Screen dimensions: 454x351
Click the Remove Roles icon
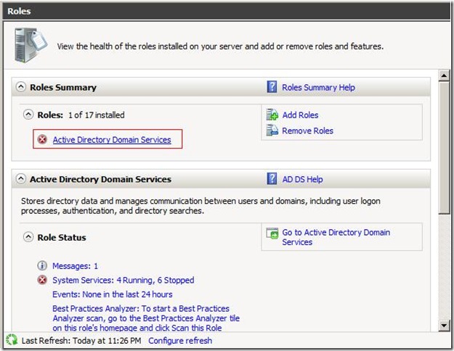pyautogui.click(x=272, y=130)
